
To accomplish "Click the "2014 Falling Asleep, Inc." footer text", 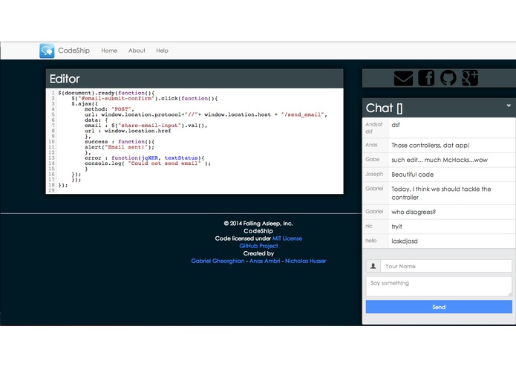I will tap(258, 223).
